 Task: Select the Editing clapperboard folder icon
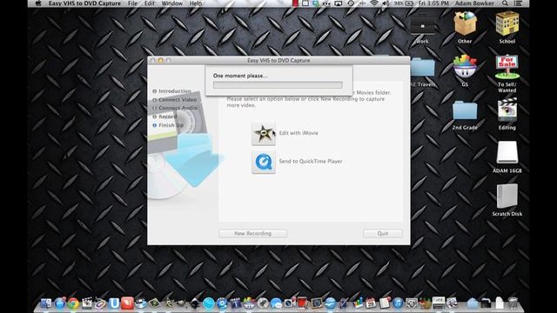(507, 114)
